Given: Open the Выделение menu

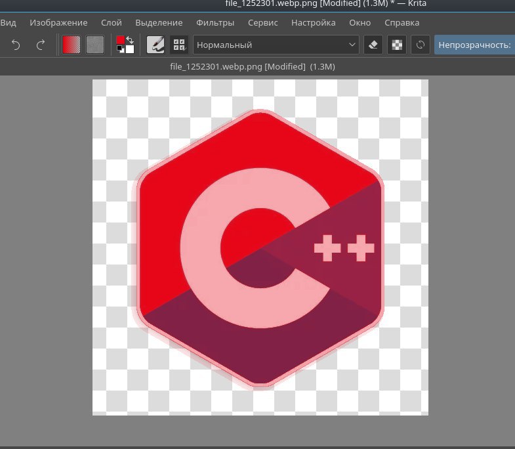Looking at the screenshot, I should [x=159, y=23].
